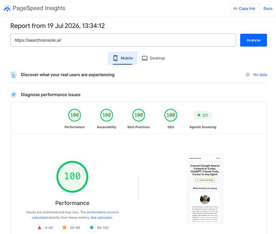Click the red triangle 0–49 legend icon
Viewport: 276px width, 234px height.
(40, 228)
